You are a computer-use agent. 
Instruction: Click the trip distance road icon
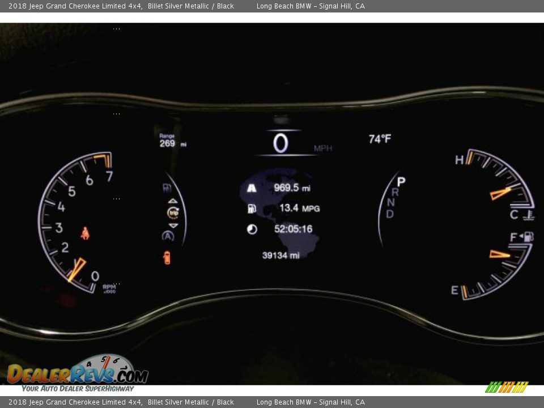click(252, 188)
